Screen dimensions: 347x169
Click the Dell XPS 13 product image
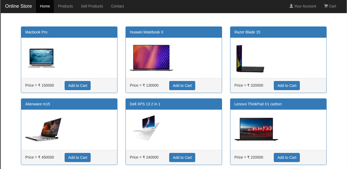point(146,128)
